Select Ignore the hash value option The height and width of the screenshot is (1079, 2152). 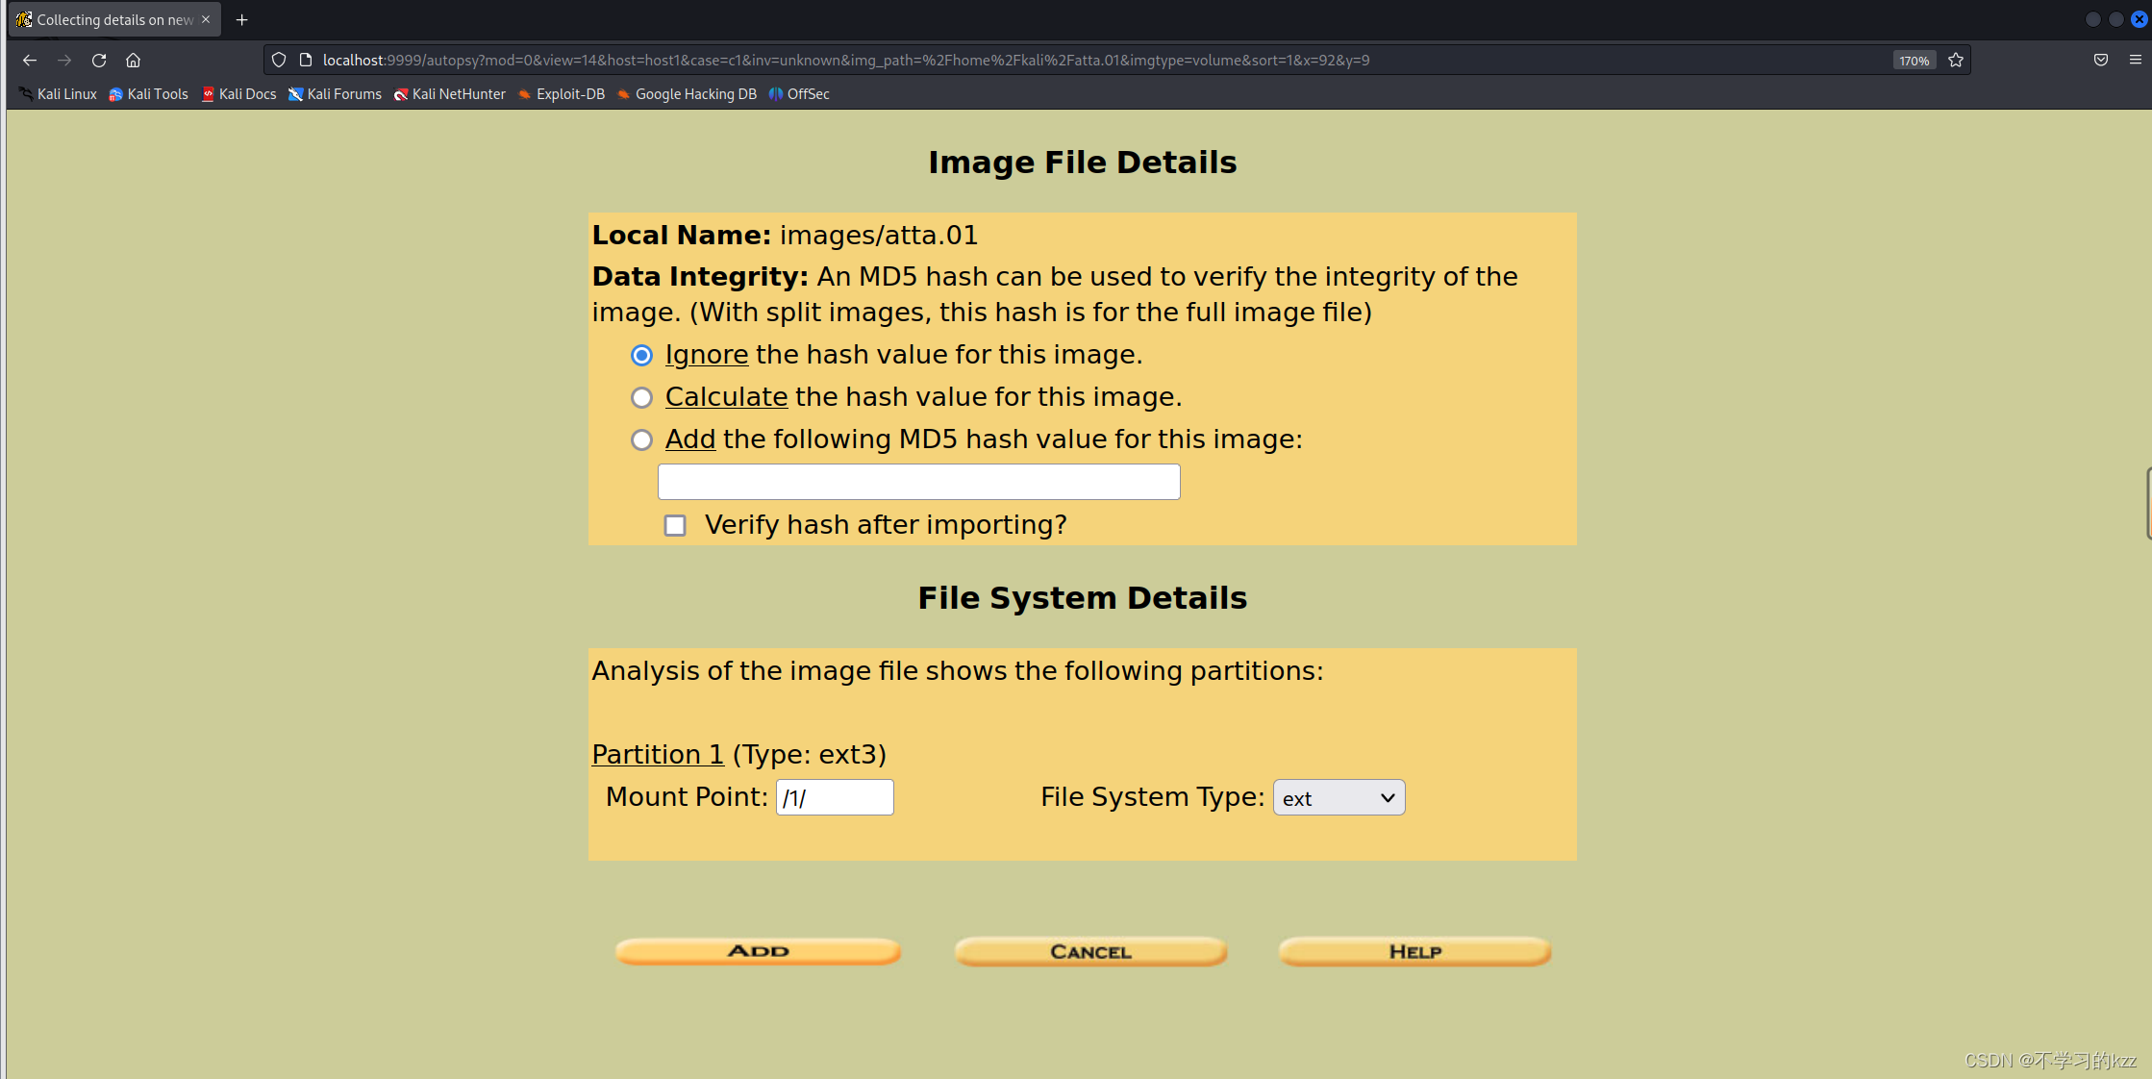pos(641,356)
